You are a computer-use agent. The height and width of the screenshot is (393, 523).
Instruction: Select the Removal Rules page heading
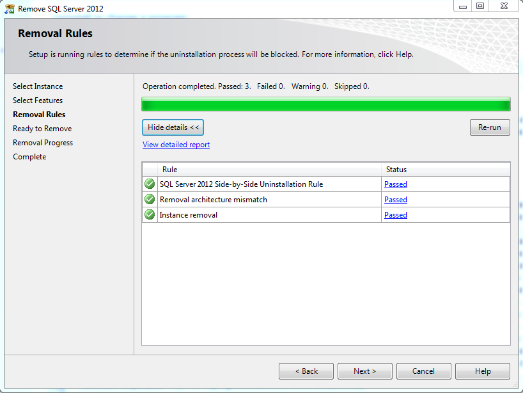click(54, 33)
